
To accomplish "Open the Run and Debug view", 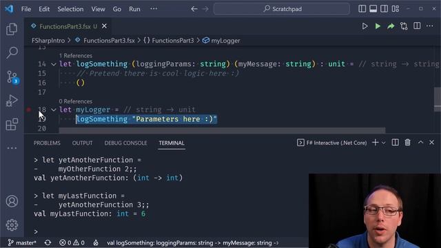I will click(x=12, y=101).
